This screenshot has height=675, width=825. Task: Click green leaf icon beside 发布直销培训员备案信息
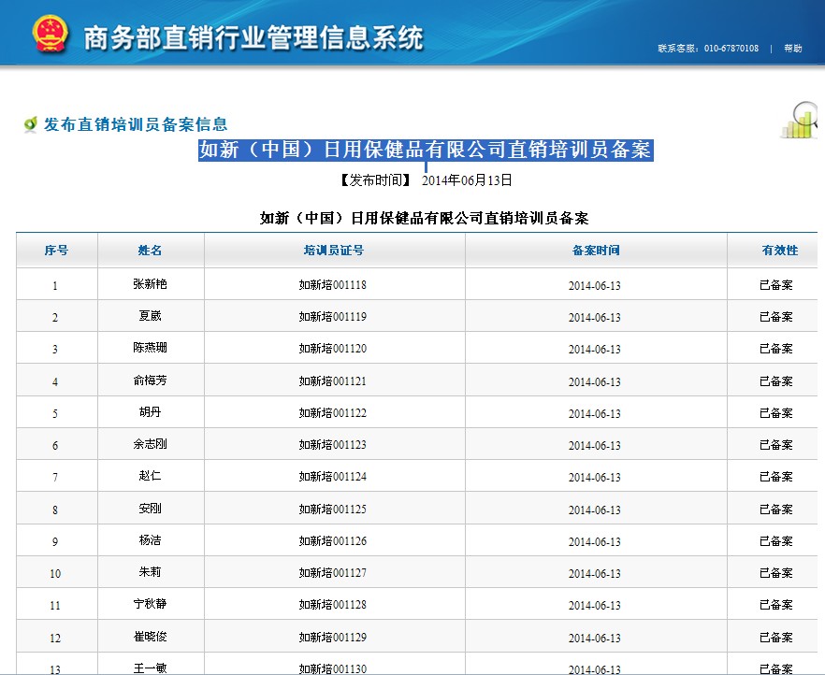pyautogui.click(x=30, y=124)
